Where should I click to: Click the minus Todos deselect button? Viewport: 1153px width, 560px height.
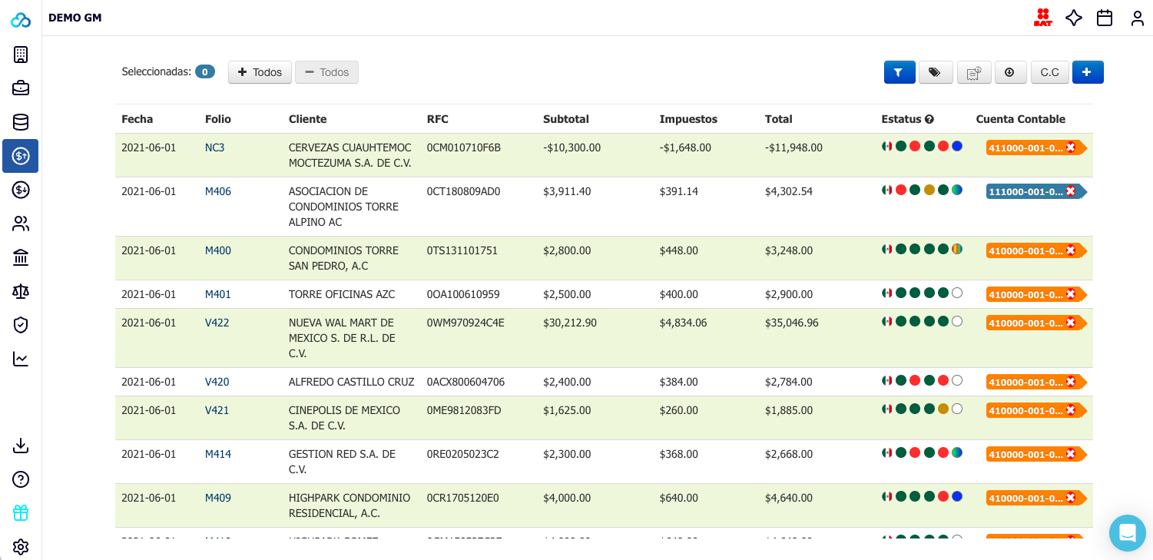pyautogui.click(x=326, y=72)
